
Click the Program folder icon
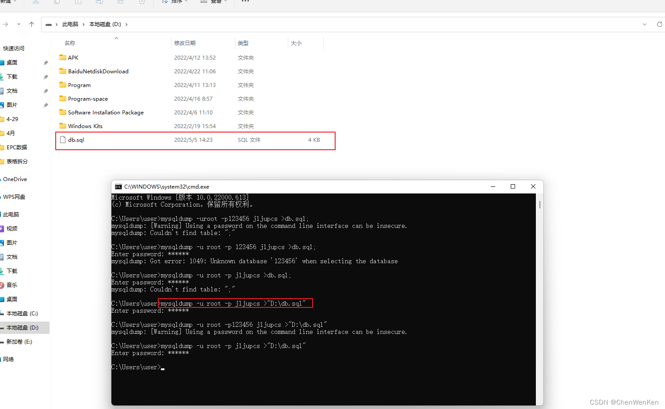[63, 85]
